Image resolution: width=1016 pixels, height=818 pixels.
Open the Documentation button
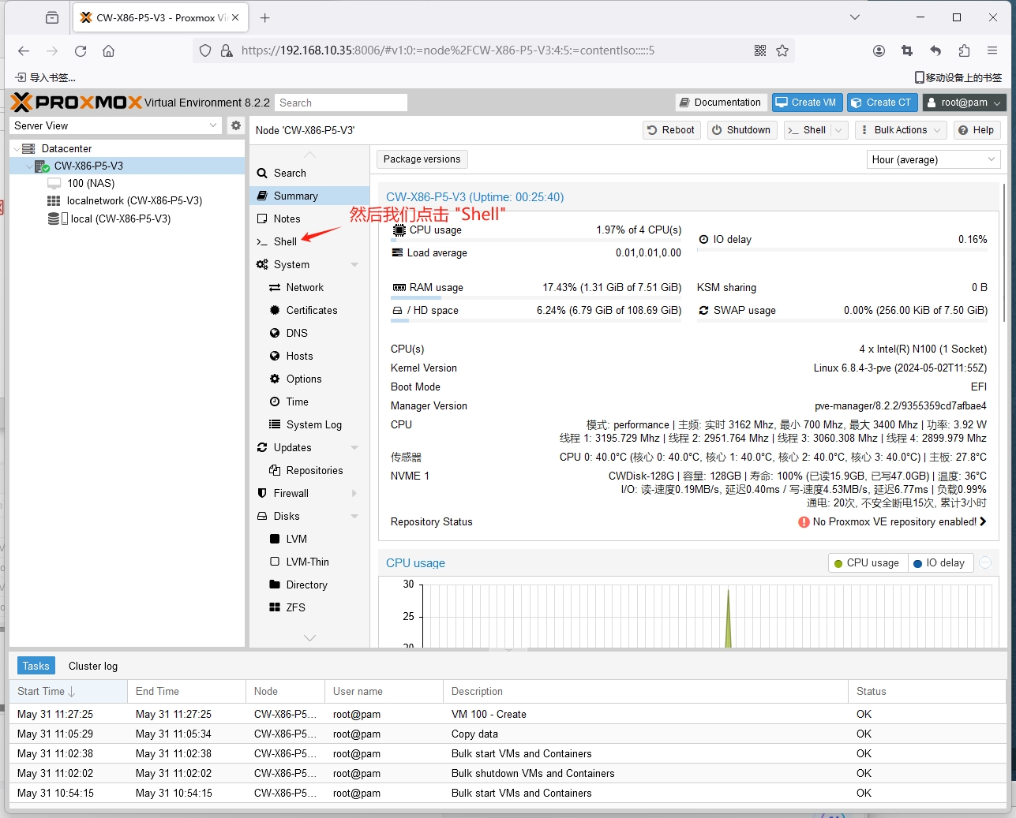[721, 103]
